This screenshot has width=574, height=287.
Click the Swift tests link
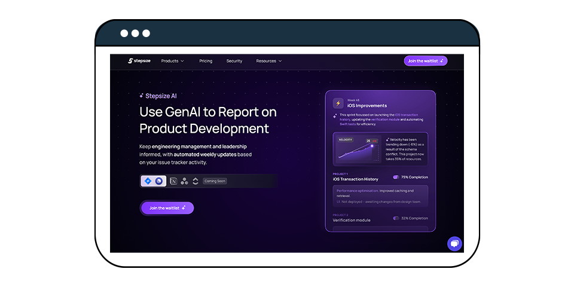[348, 124]
